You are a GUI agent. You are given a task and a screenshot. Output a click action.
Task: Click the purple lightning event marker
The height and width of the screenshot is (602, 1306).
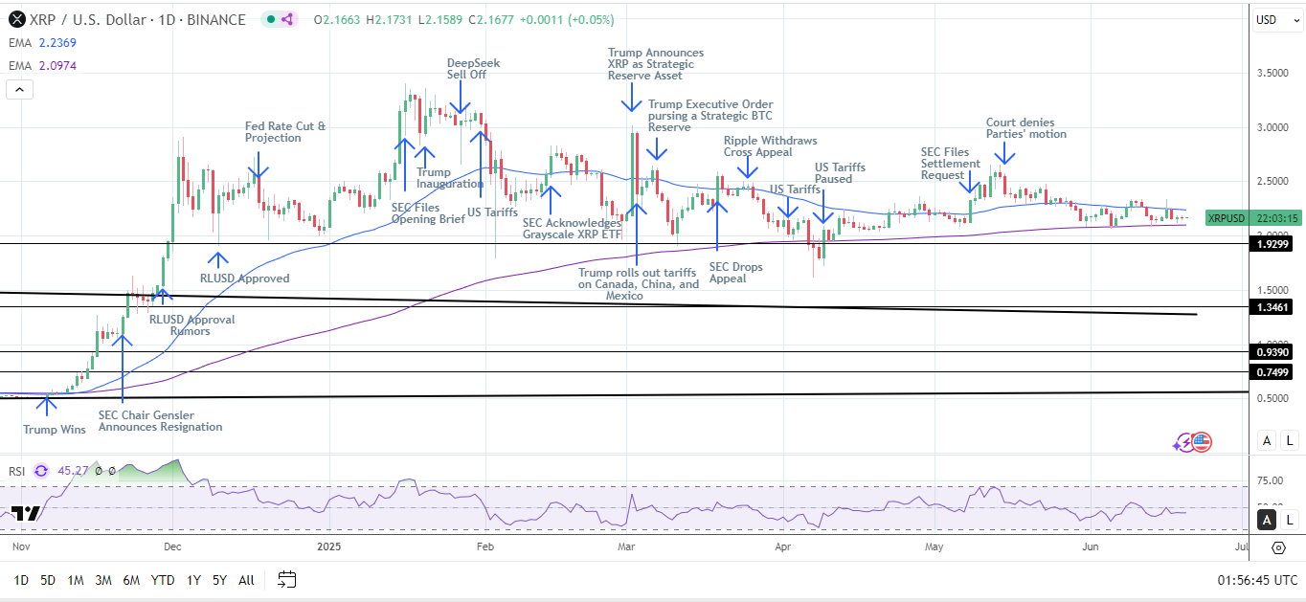[x=1183, y=442]
